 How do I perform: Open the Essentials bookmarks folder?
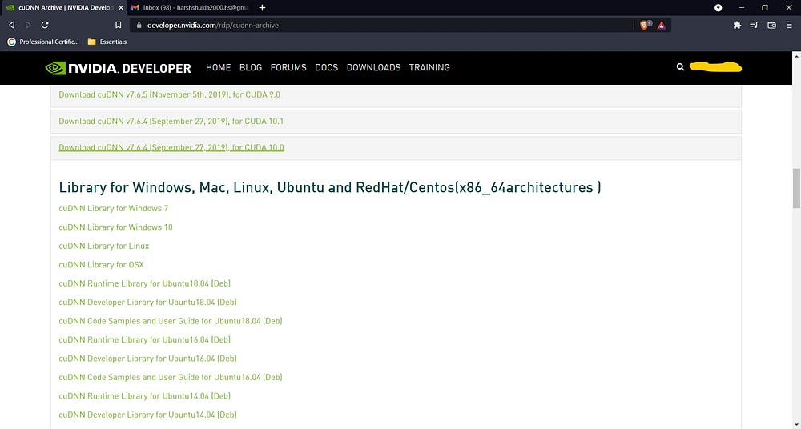tap(107, 42)
